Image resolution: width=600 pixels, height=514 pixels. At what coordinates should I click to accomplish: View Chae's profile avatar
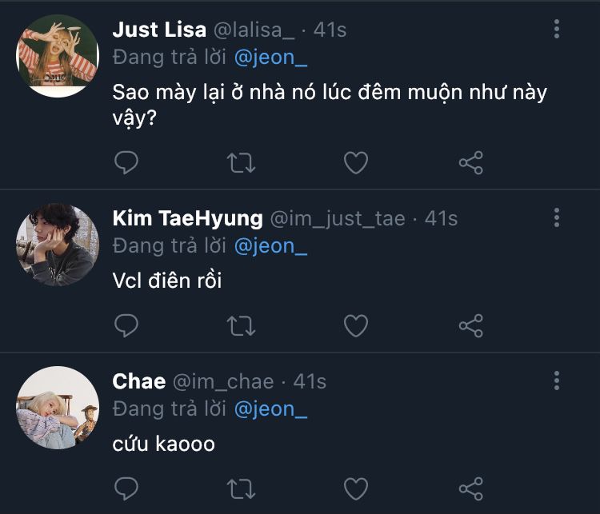click(58, 408)
